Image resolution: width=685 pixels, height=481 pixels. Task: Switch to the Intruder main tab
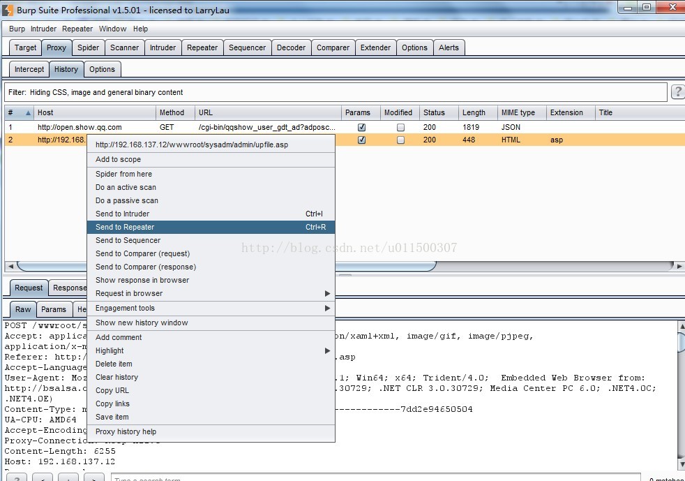[x=163, y=47]
